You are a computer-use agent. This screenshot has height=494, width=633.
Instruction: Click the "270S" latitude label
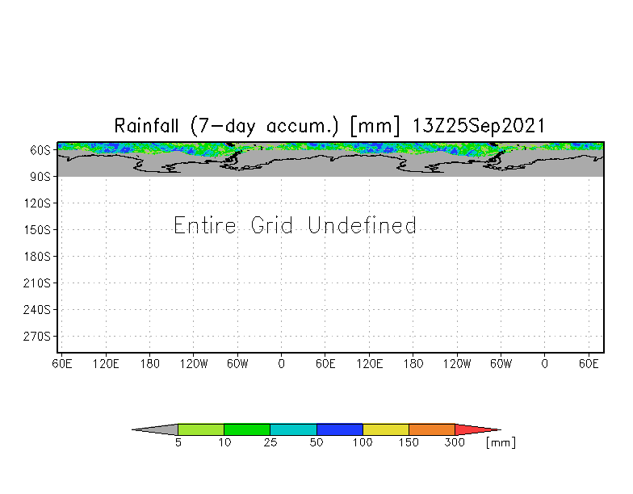(x=37, y=336)
